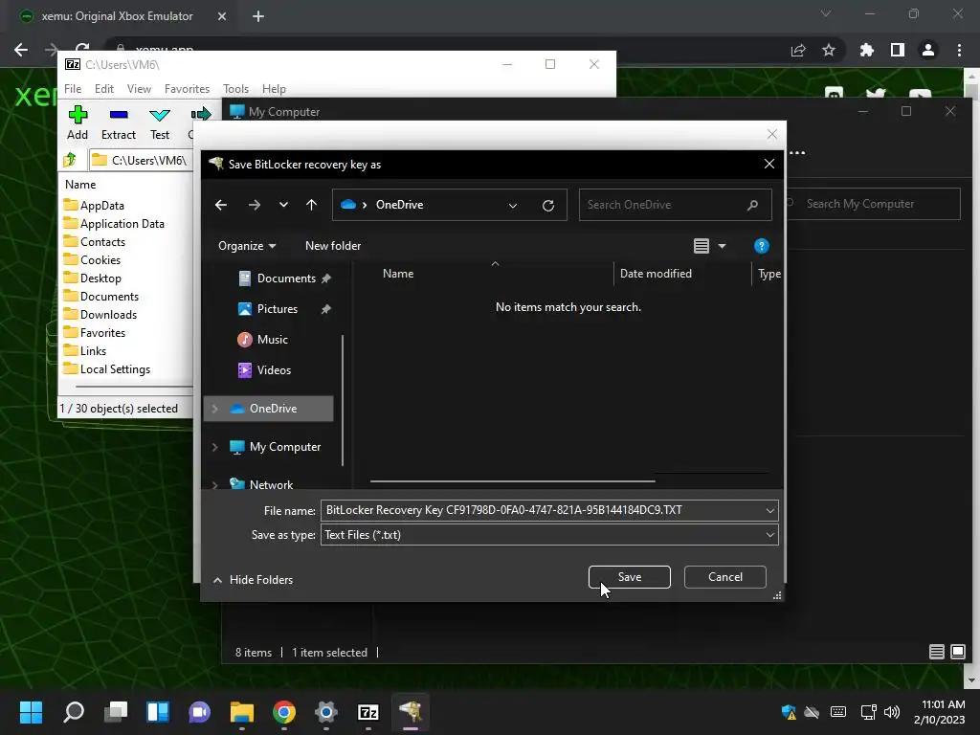The height and width of the screenshot is (735, 980).
Task: Click the Add icon in 7-Zip toolbar
Action: 78,115
